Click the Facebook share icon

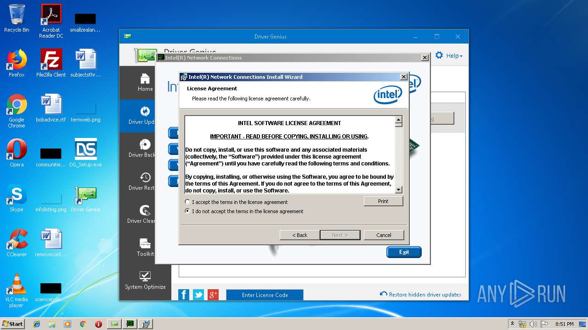(x=184, y=295)
